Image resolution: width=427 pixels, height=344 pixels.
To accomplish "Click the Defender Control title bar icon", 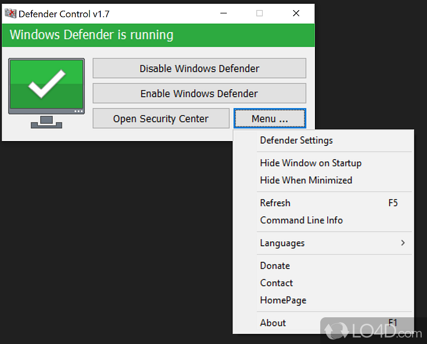I will 10,13.
